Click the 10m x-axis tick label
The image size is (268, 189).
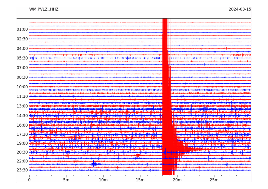[x=103, y=180]
